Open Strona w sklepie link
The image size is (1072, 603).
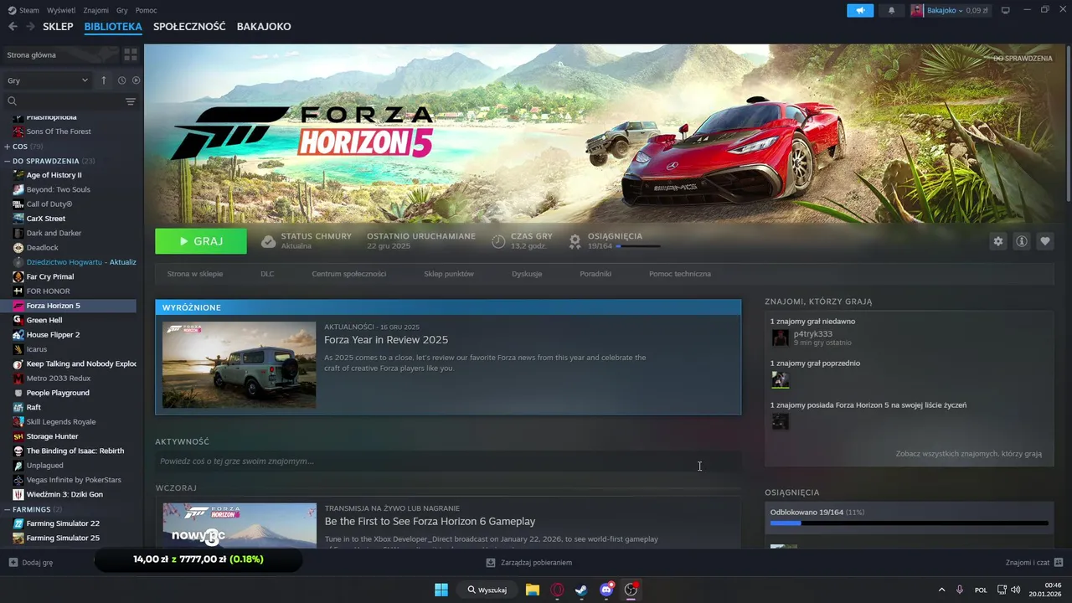coord(195,274)
